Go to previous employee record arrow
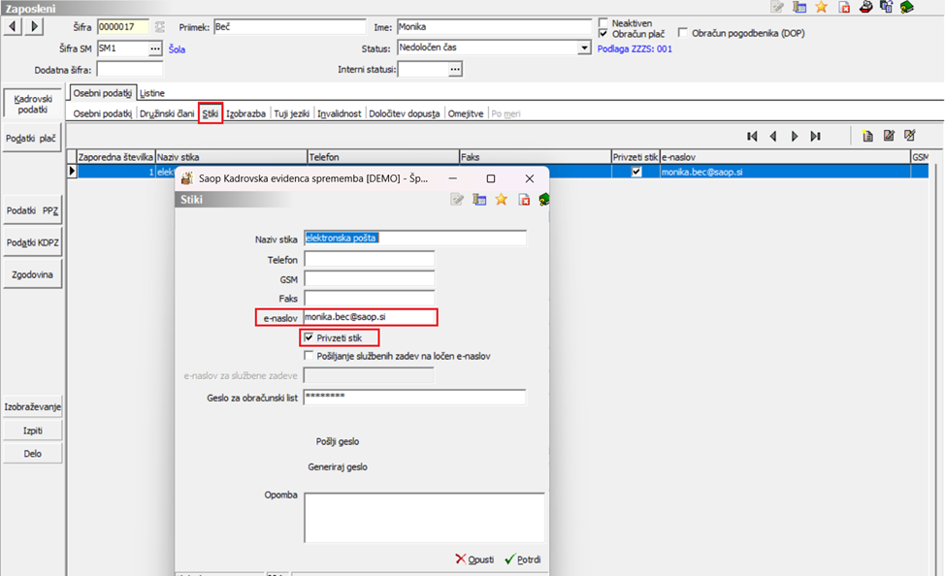This screenshot has width=945, height=576. 13,26
